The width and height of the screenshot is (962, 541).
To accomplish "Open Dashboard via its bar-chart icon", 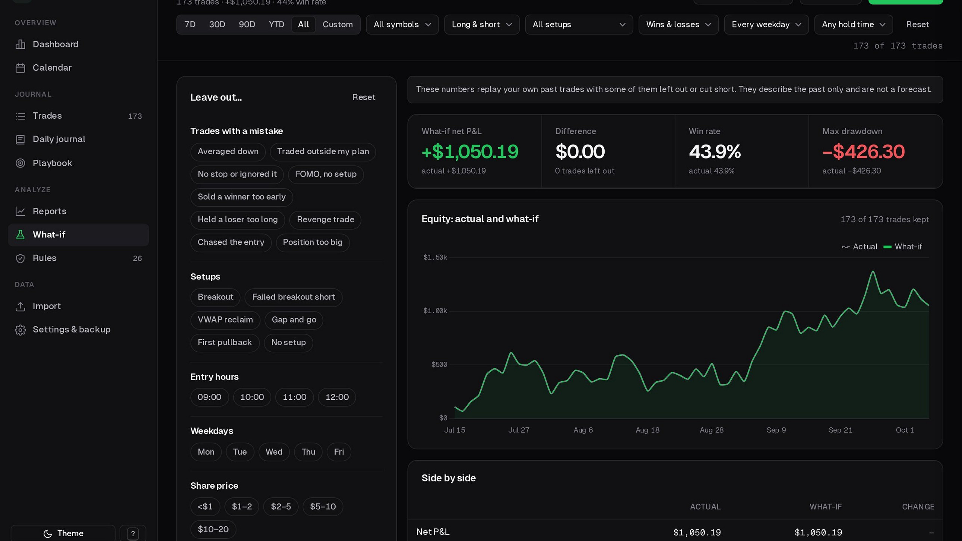I will (20, 44).
